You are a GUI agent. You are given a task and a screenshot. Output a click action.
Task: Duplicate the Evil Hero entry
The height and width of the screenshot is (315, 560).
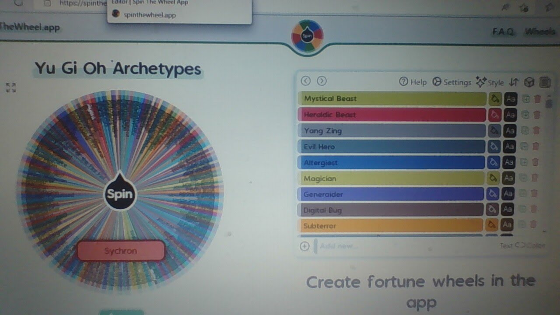[524, 147]
